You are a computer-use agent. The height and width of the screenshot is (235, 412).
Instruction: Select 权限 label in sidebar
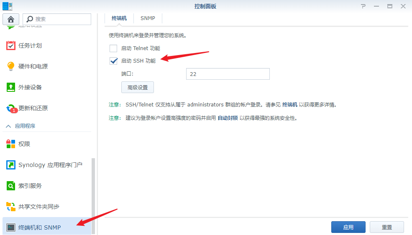point(24,144)
